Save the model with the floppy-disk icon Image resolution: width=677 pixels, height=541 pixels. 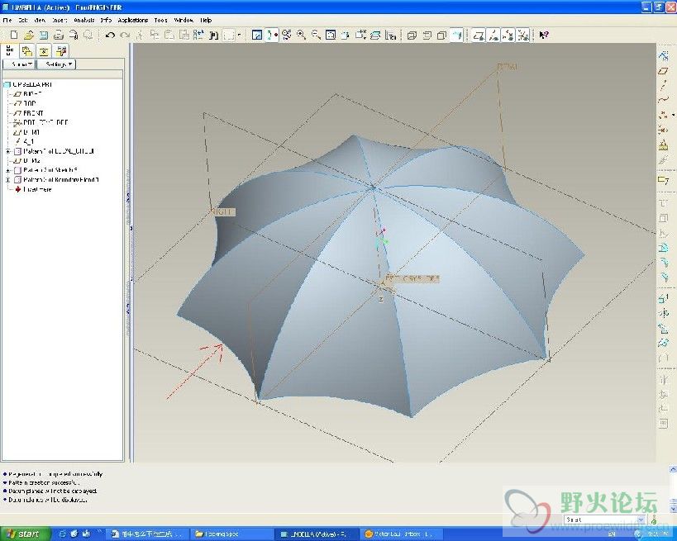(44, 35)
